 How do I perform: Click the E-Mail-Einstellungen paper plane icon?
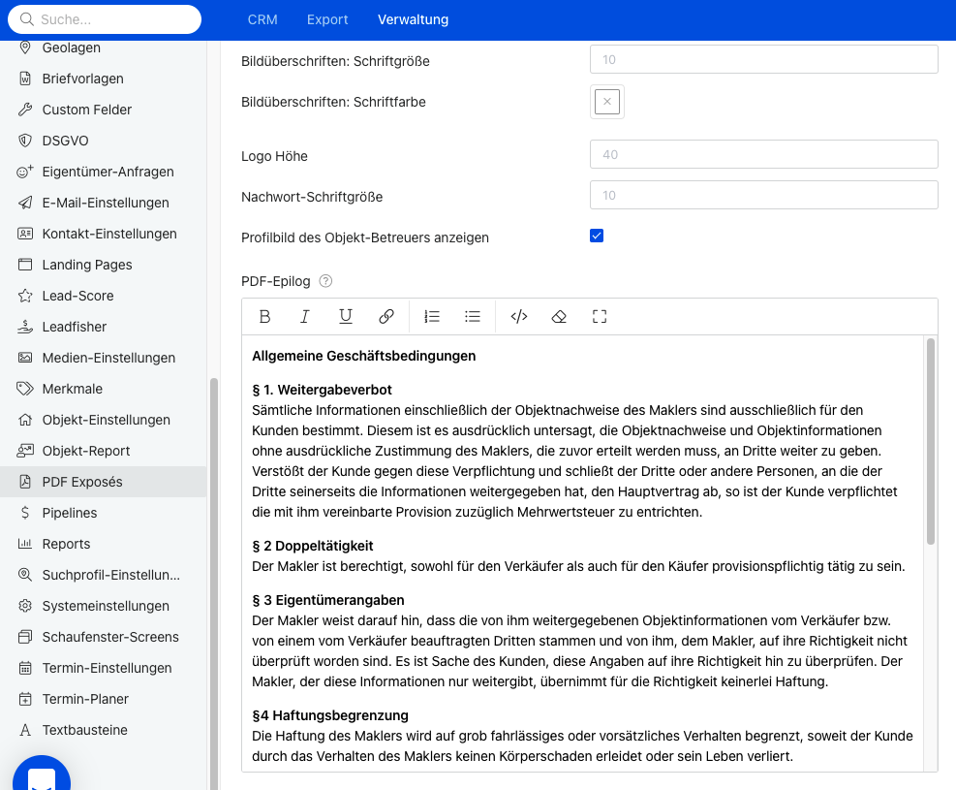25,204
